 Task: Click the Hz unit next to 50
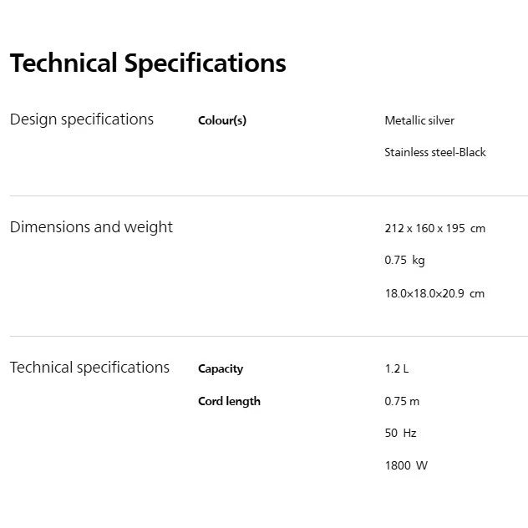pos(409,434)
